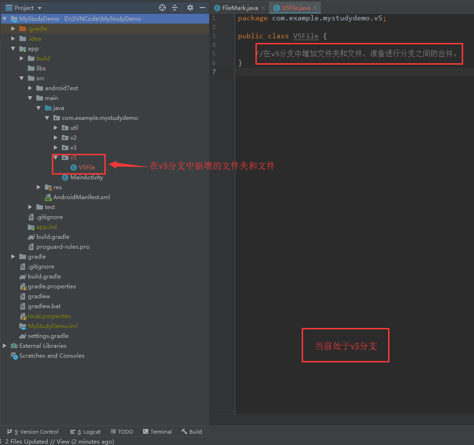Select the V5File class icon in tree
This screenshot has width=474, height=445.
coord(74,168)
